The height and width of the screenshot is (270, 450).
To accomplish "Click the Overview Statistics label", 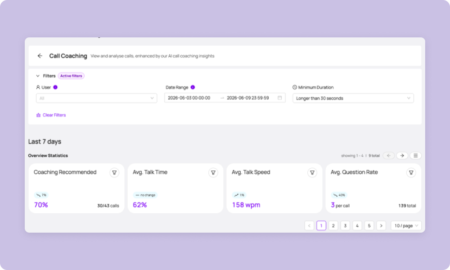I will [x=48, y=156].
